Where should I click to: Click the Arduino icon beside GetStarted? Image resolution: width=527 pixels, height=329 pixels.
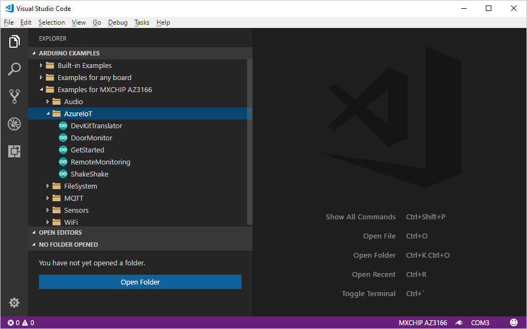coord(63,150)
